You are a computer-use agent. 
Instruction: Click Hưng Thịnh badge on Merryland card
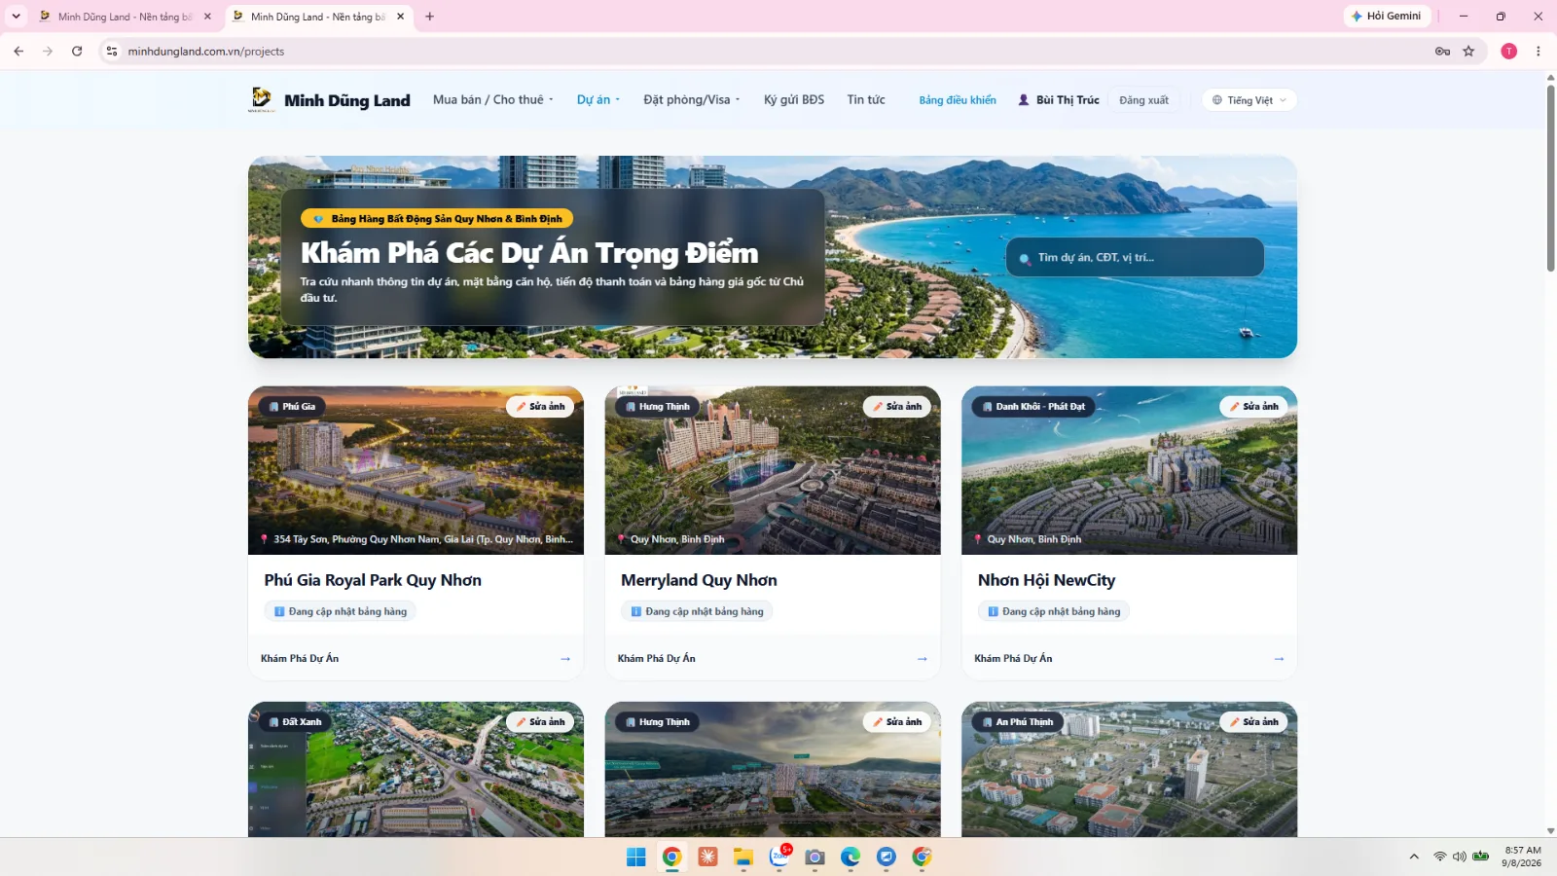(657, 407)
